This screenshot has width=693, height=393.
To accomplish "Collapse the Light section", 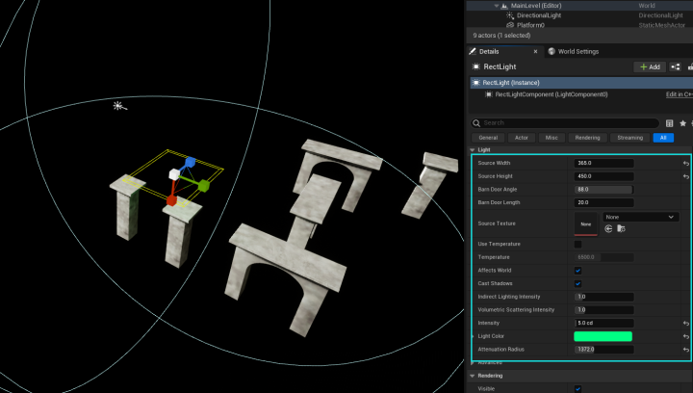I will 473,150.
